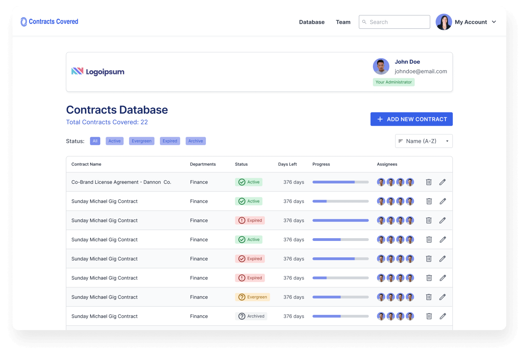
Task: Click the search magnifier icon
Action: click(x=364, y=22)
